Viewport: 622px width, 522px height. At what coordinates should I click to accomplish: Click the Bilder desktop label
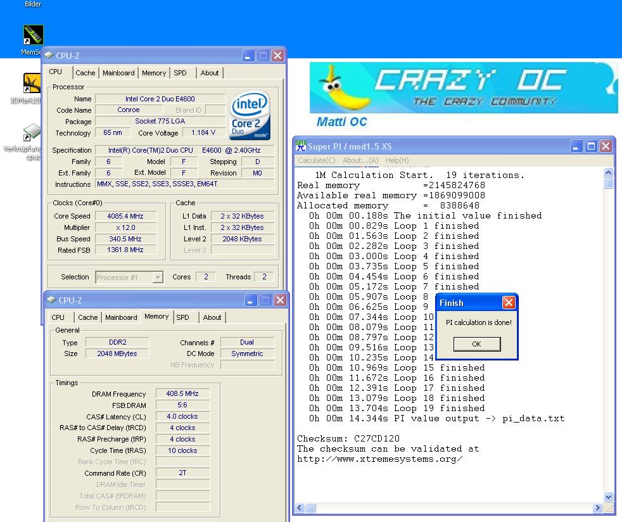(x=33, y=4)
